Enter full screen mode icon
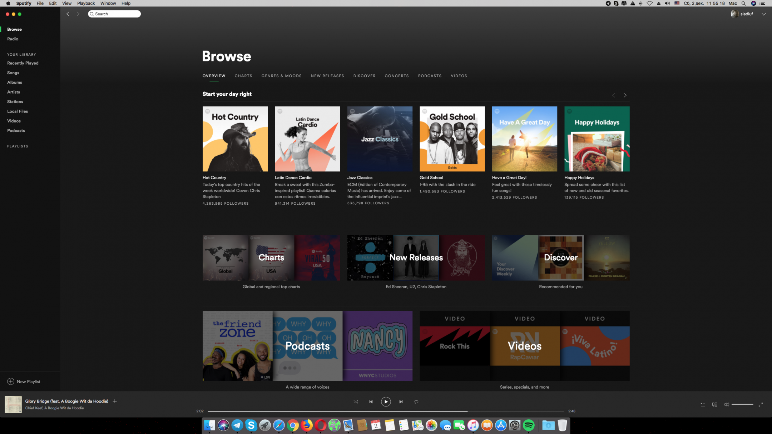This screenshot has width=772, height=434. (x=761, y=405)
